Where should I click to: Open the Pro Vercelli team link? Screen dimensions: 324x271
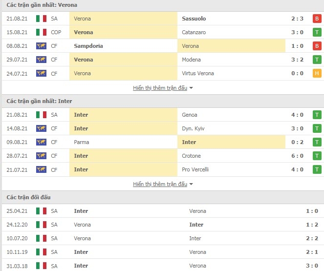click(195, 169)
